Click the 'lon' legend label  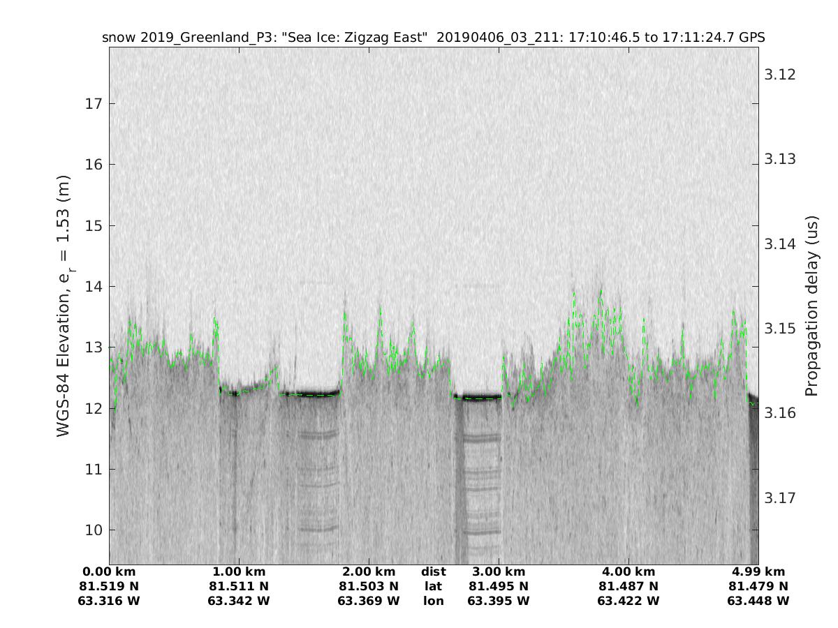click(x=433, y=601)
